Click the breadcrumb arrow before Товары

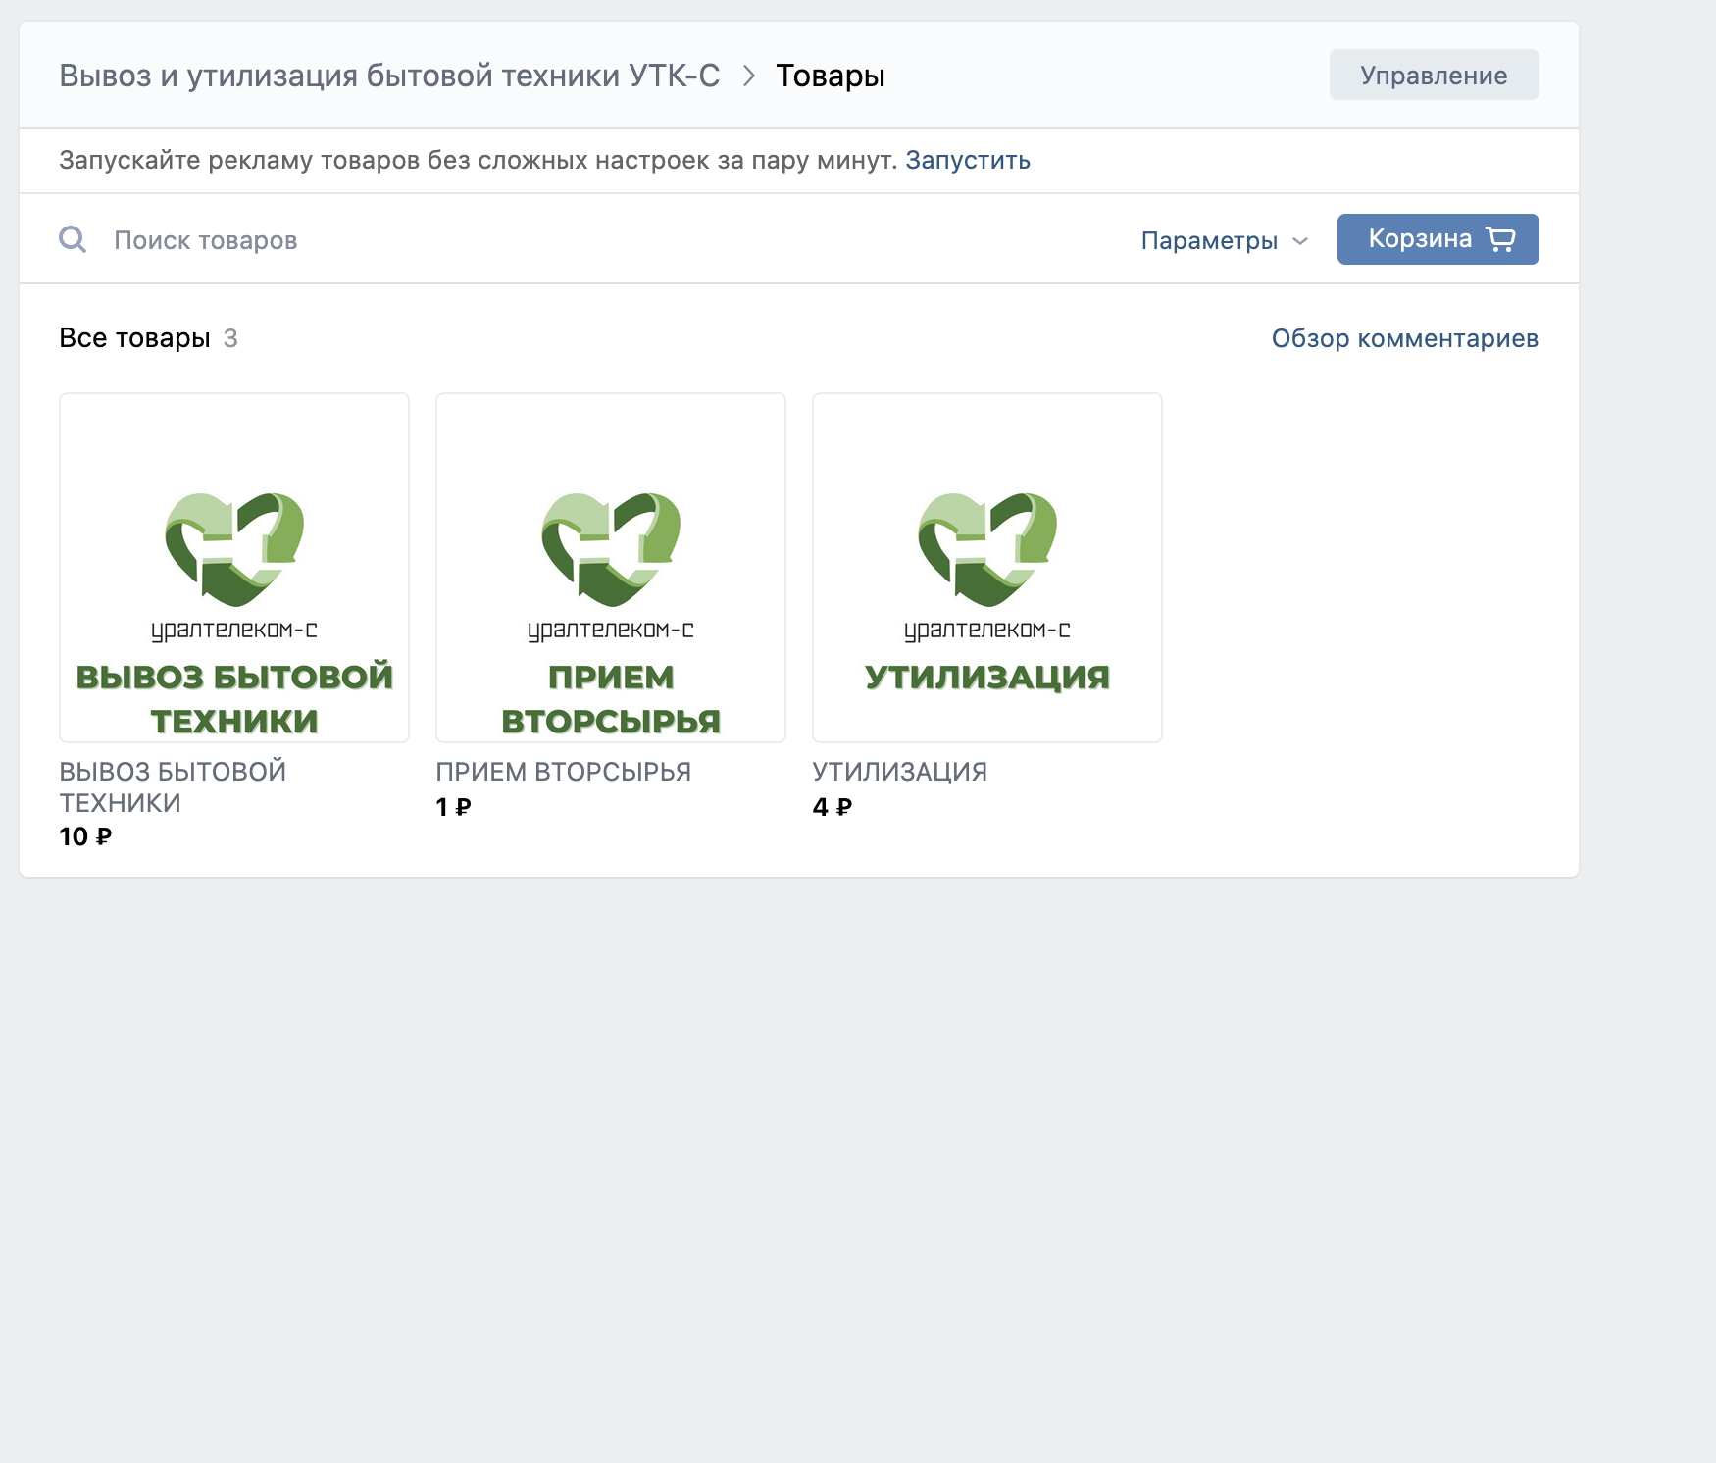pyautogui.click(x=748, y=76)
